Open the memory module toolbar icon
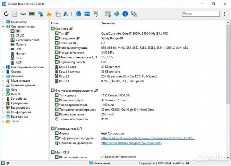Viewport: 231px width, 166px height. (32, 14)
